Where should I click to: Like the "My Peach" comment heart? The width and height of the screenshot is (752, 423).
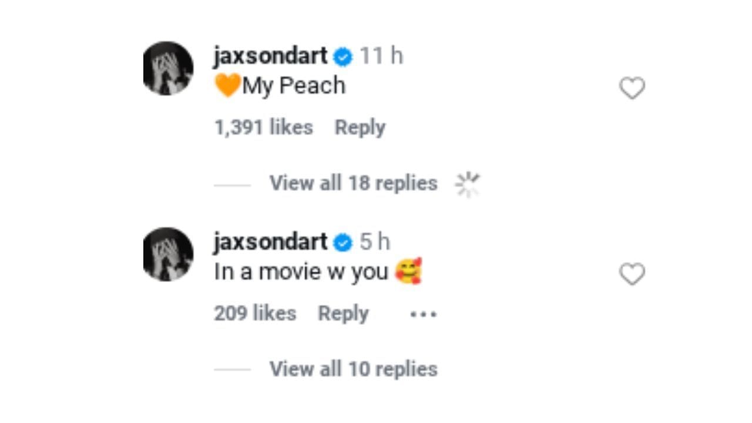[632, 88]
